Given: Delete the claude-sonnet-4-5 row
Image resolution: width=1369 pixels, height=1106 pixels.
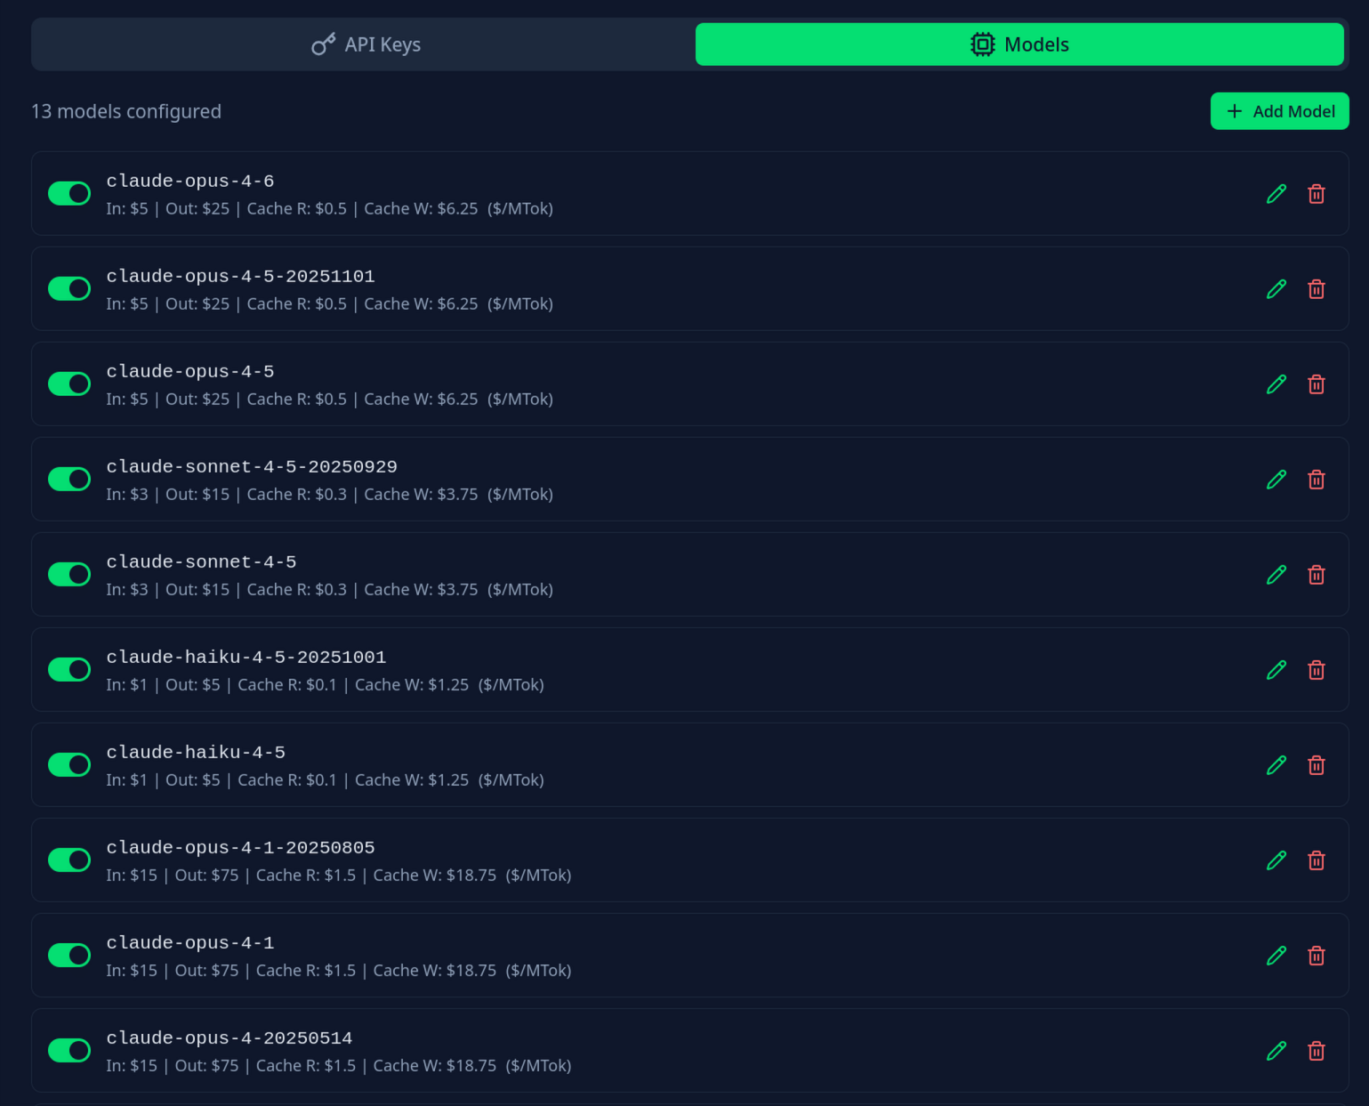Looking at the screenshot, I should (1317, 575).
